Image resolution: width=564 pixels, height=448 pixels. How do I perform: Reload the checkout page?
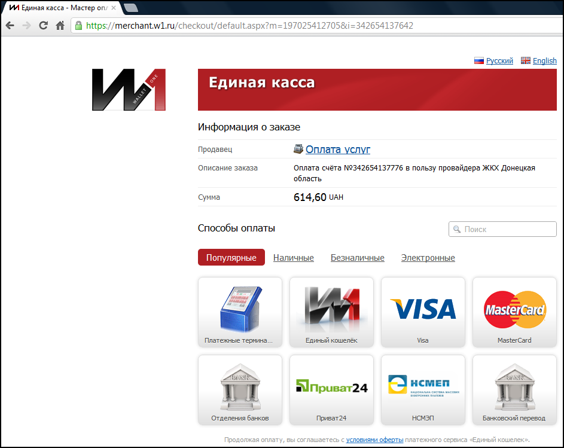tap(44, 26)
